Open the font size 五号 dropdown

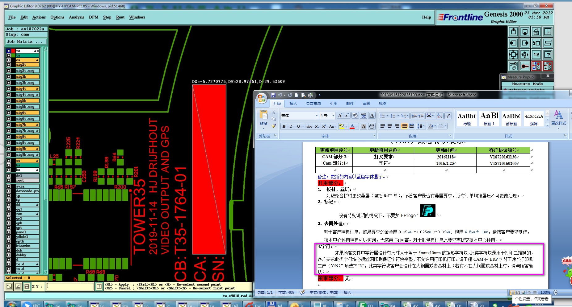click(x=333, y=116)
